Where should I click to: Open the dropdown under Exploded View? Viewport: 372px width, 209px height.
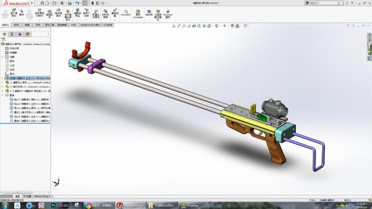pyautogui.click(x=115, y=20)
